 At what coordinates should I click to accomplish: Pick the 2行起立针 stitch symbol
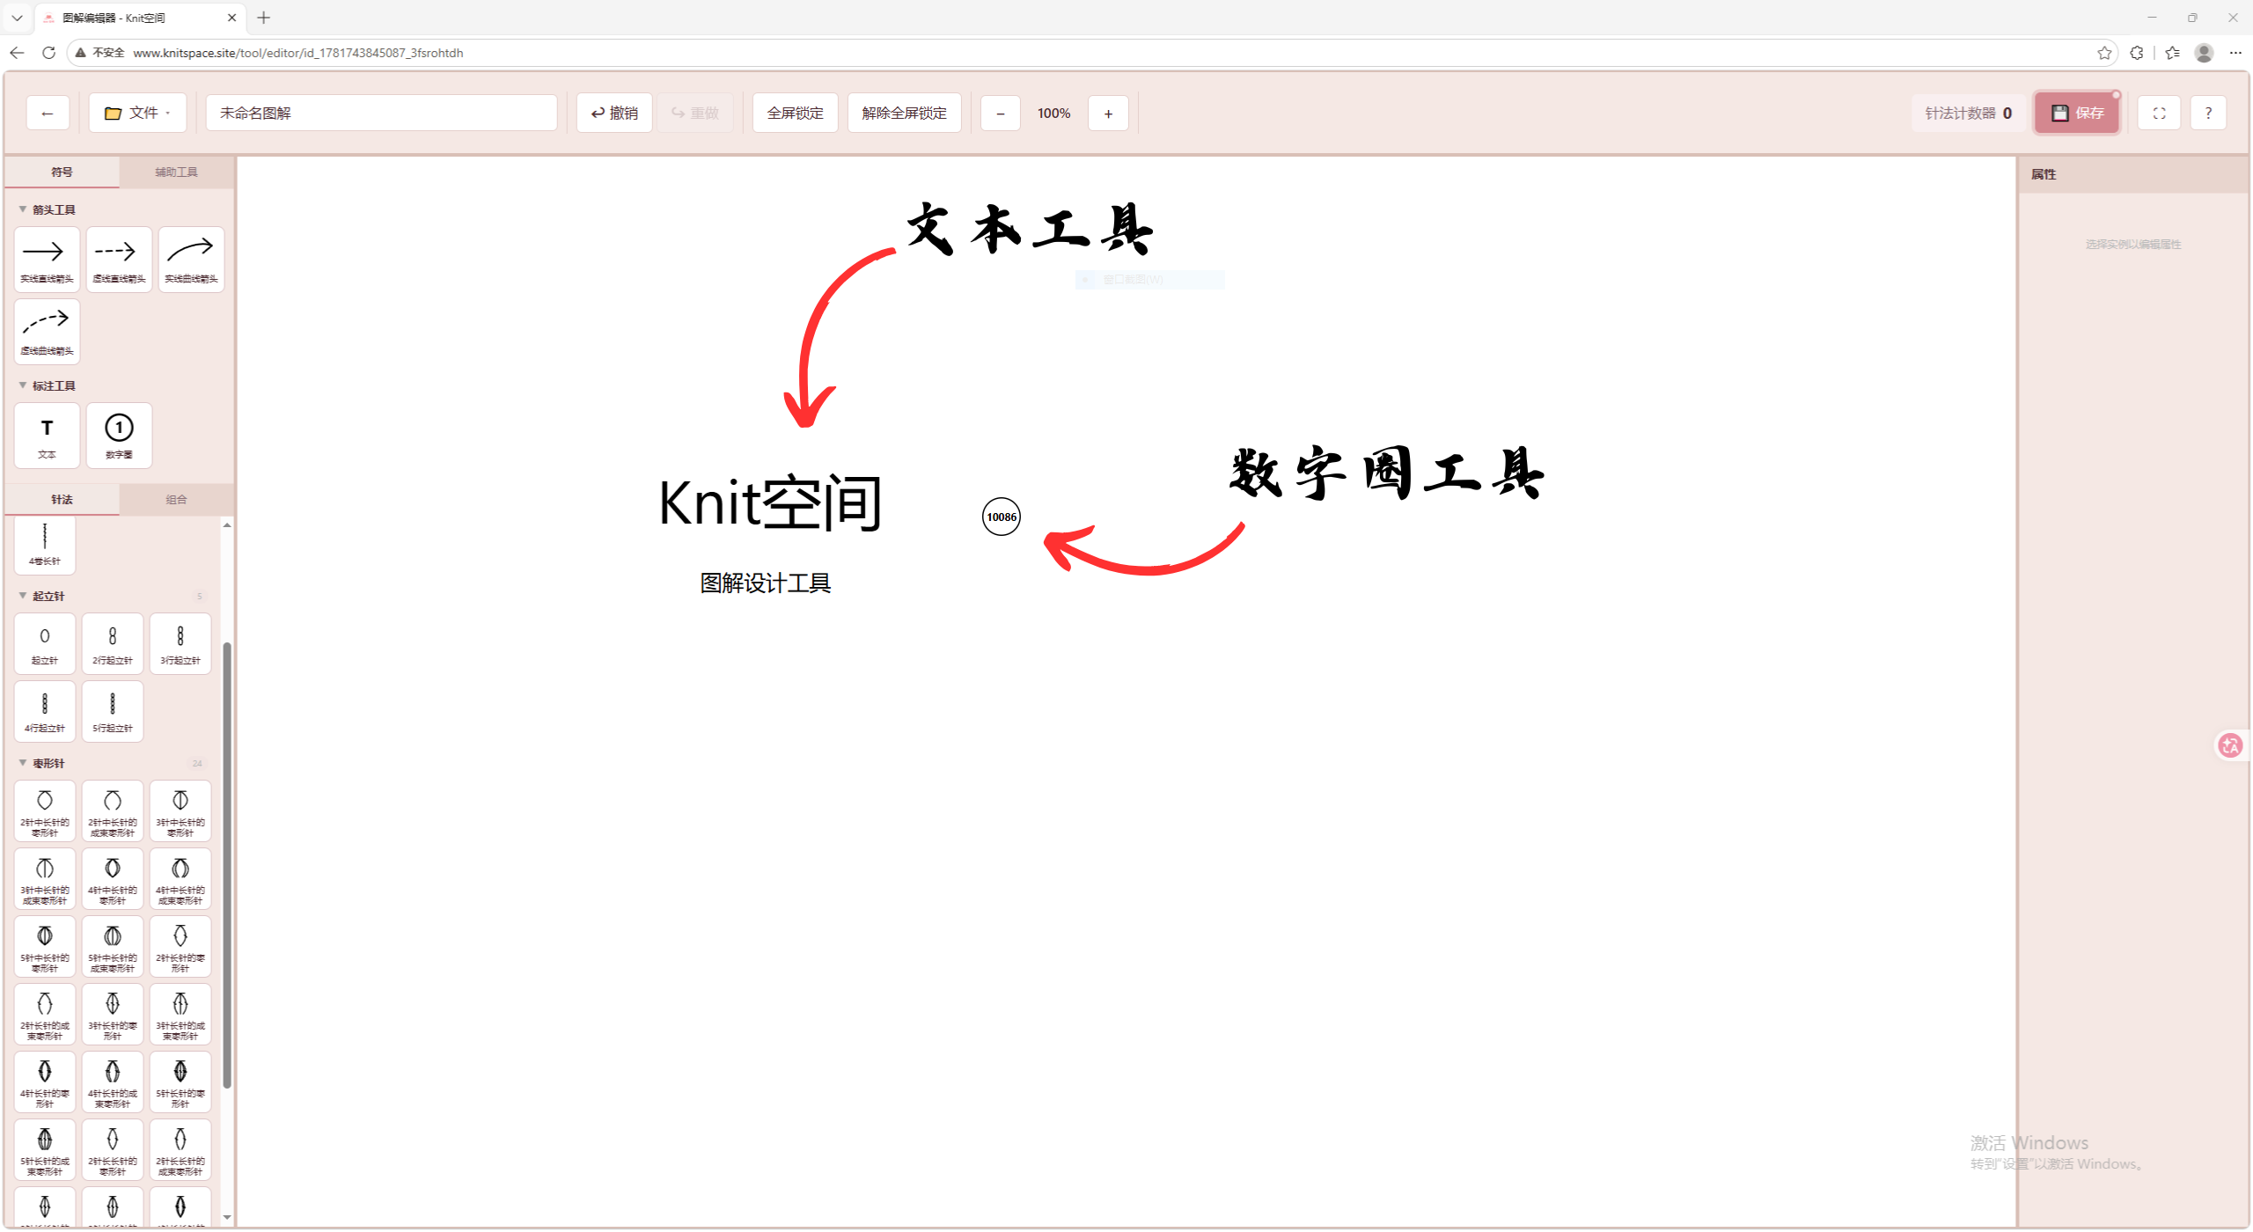[113, 643]
